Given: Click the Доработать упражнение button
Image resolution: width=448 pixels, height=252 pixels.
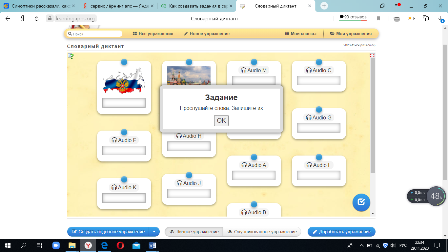Looking at the screenshot, I should click(341, 232).
